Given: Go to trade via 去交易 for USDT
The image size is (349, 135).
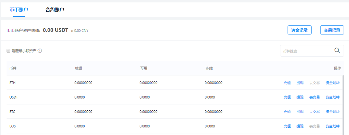Looking at the screenshot, I should click(x=314, y=97).
